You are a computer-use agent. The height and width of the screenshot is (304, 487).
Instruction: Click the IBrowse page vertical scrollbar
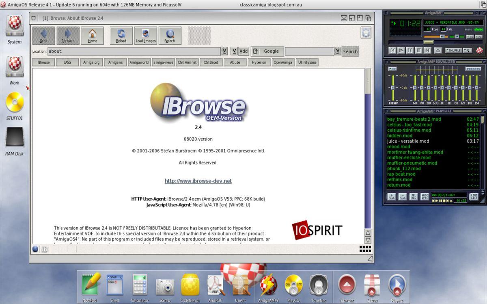click(368, 148)
